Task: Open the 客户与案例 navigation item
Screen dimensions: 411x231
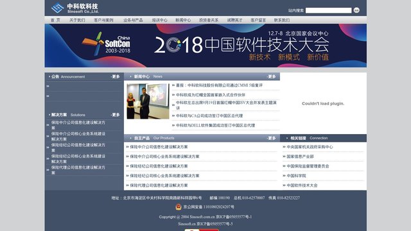Action: (x=103, y=20)
